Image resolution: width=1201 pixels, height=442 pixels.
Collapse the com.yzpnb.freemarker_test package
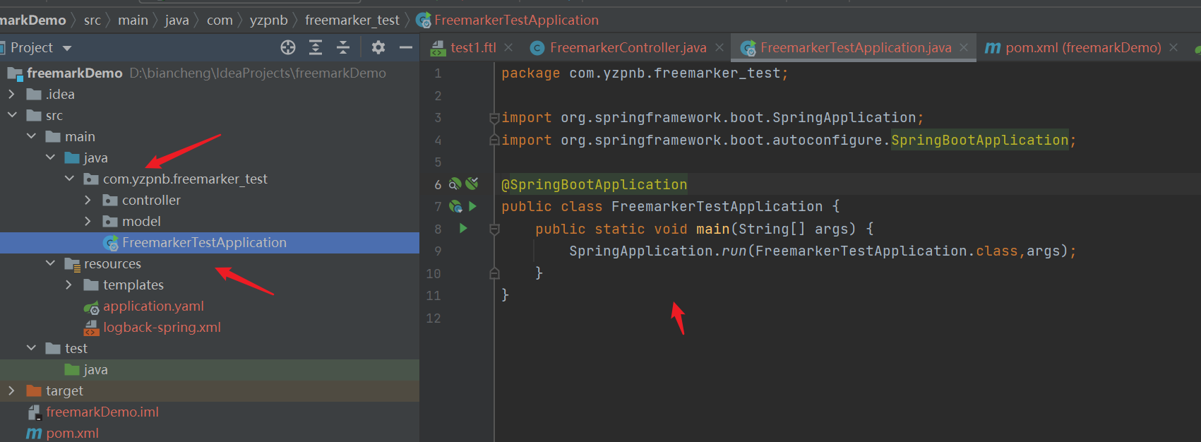(68, 179)
